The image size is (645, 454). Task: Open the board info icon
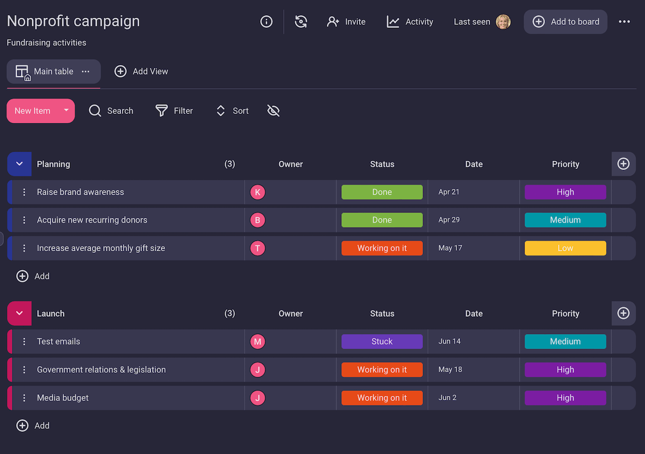pyautogui.click(x=266, y=22)
